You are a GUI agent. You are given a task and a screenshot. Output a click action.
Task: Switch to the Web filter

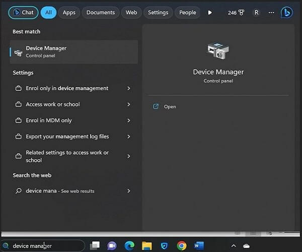click(131, 13)
